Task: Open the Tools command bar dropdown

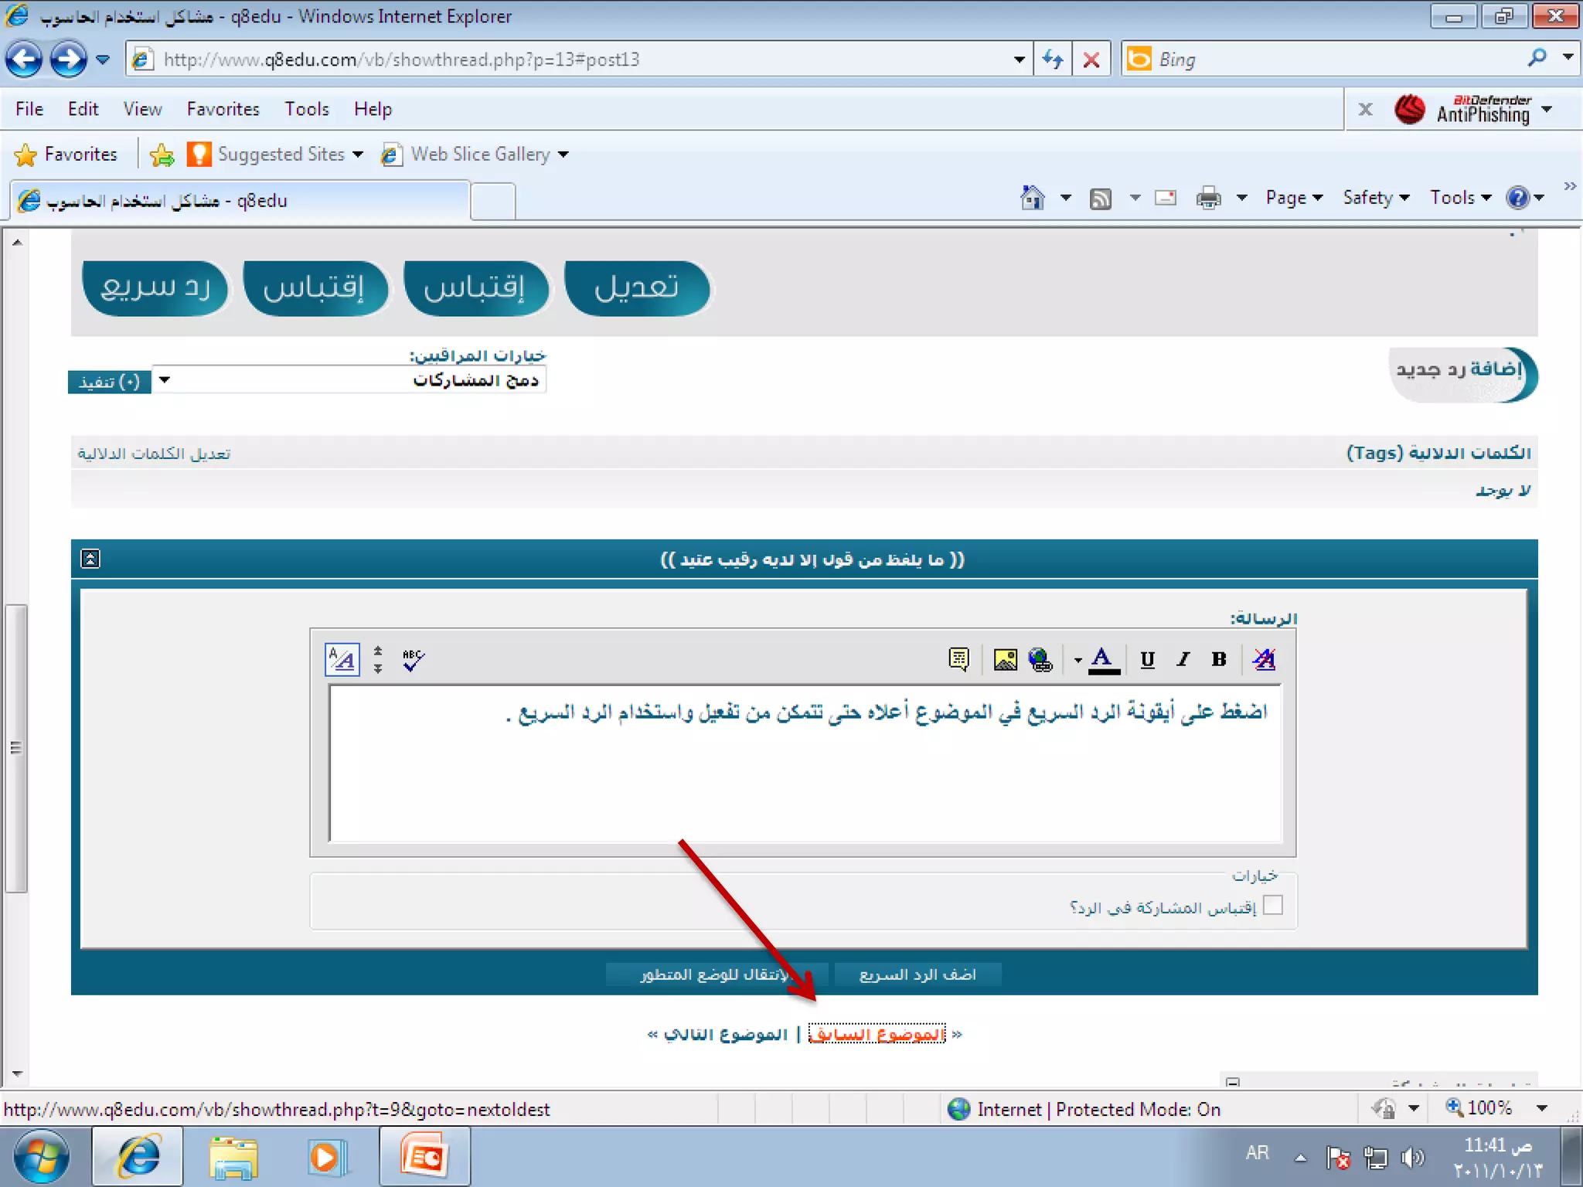Action: 1460,198
